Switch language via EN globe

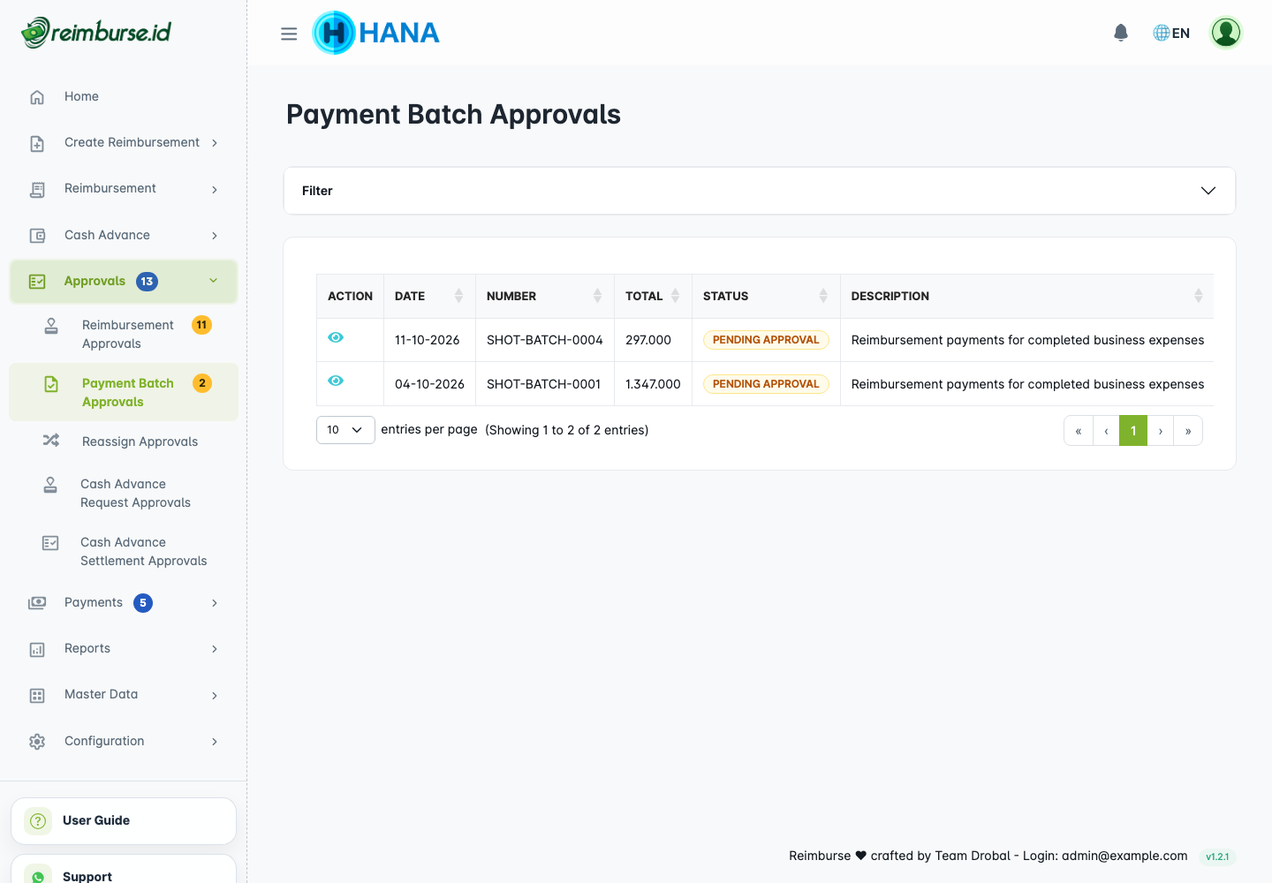pyautogui.click(x=1171, y=33)
